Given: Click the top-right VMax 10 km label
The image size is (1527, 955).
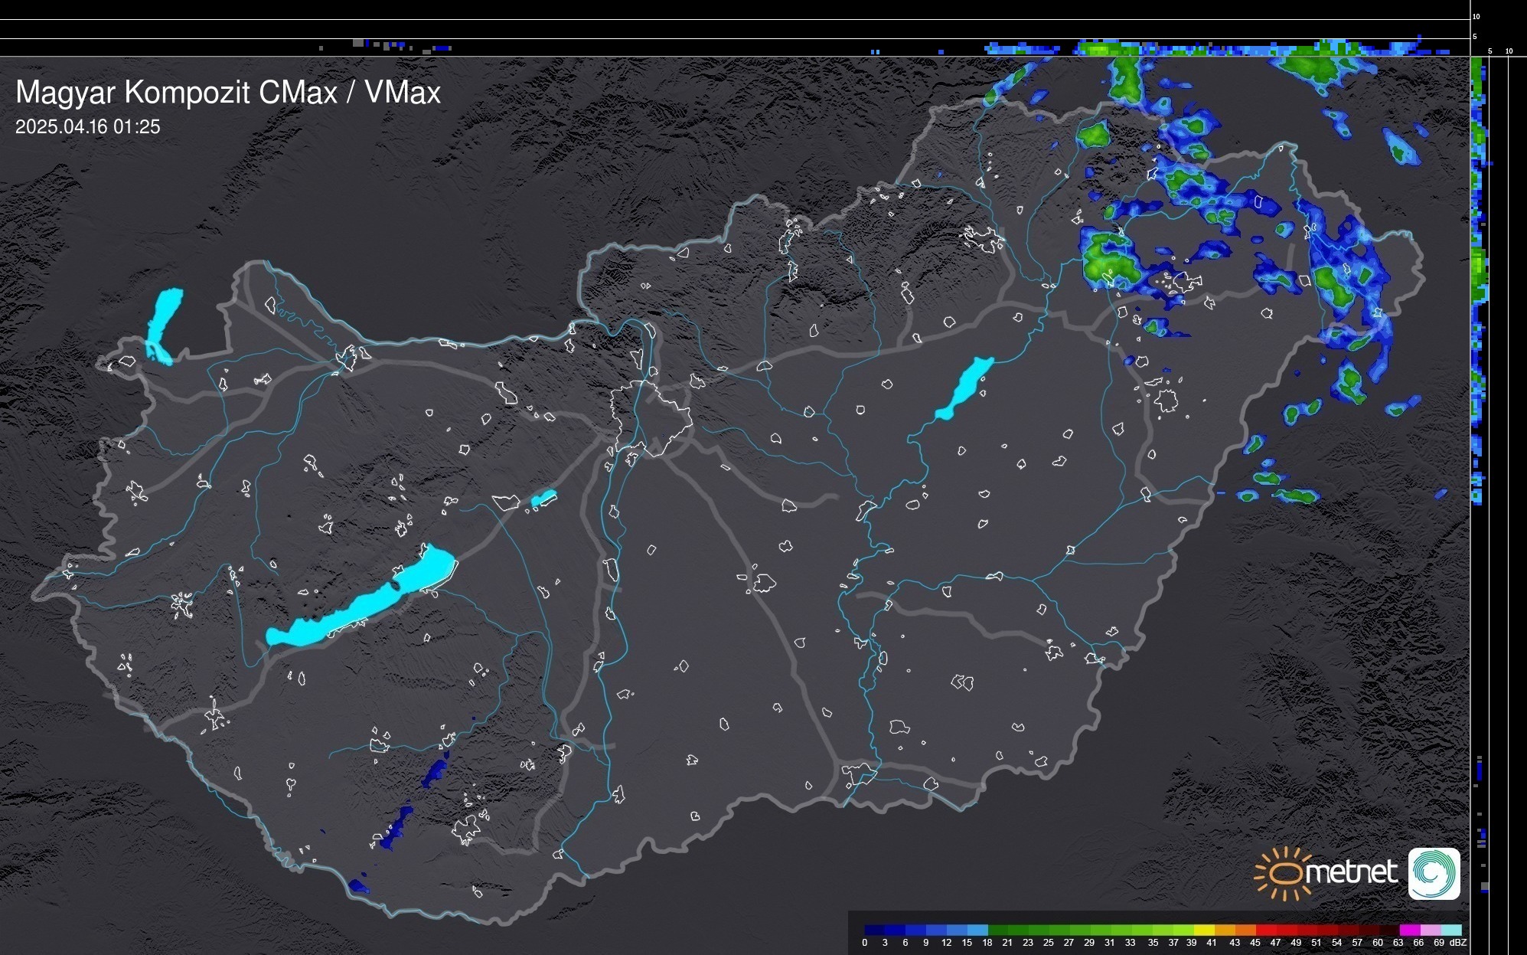Looking at the screenshot, I should pos(1476,16).
